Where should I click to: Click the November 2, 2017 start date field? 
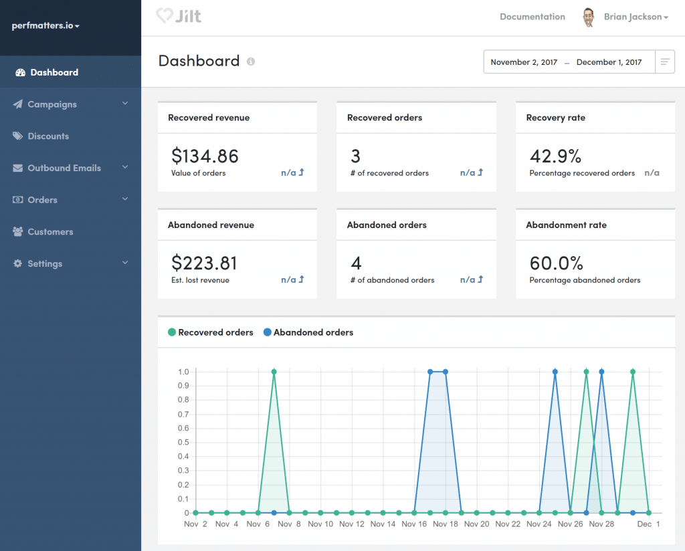pos(524,62)
